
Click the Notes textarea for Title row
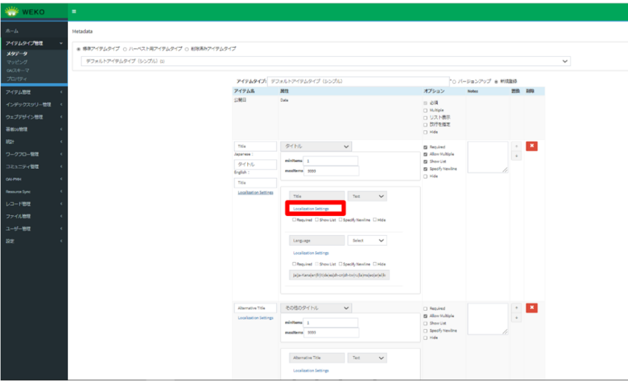click(x=488, y=157)
